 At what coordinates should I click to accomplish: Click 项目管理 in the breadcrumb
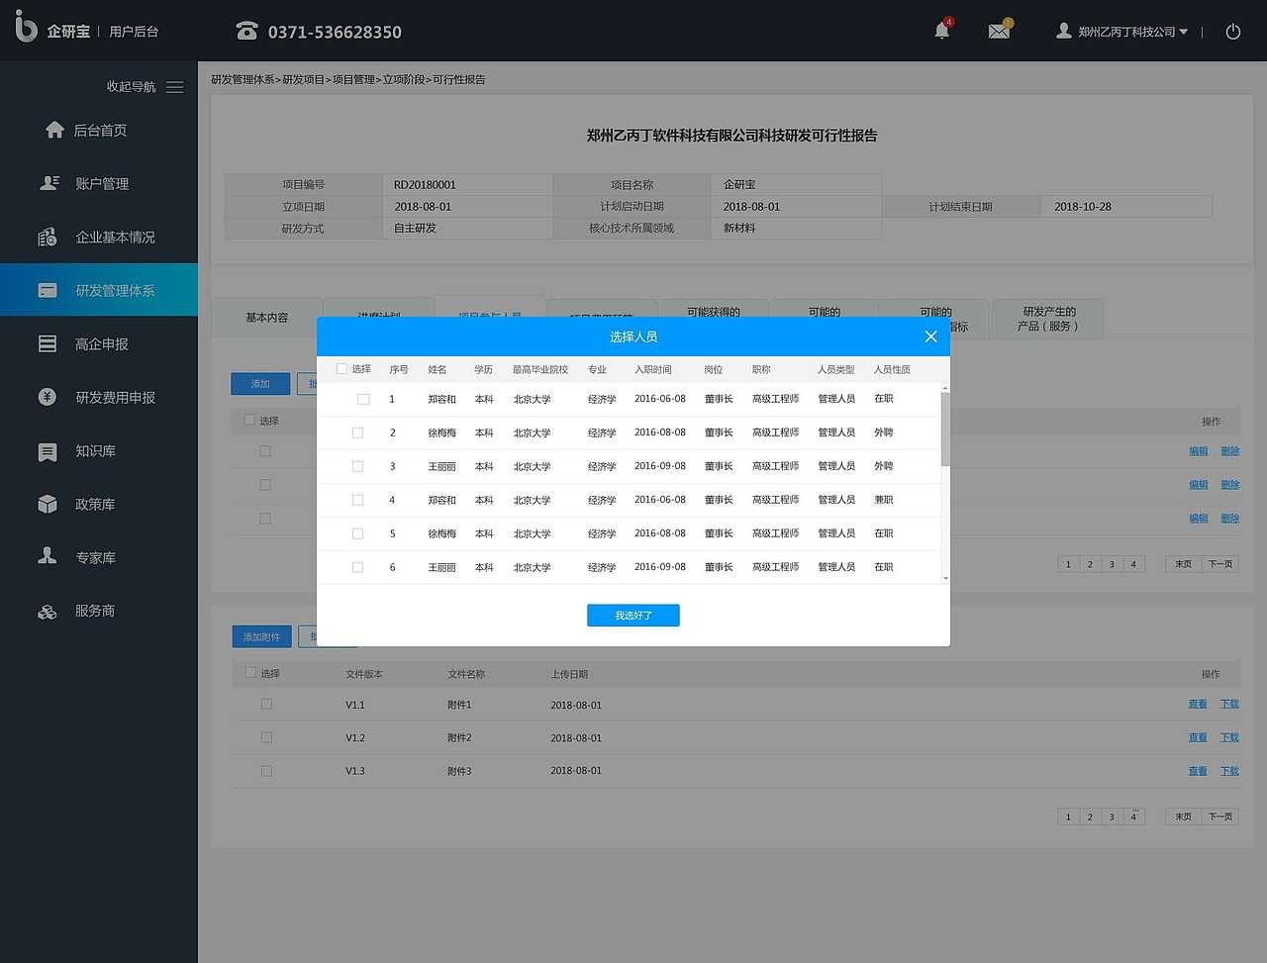pyautogui.click(x=353, y=79)
